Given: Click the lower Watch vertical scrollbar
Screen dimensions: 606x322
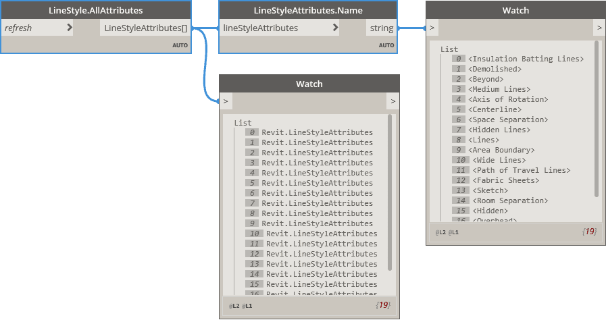Looking at the screenshot, I should (390, 192).
